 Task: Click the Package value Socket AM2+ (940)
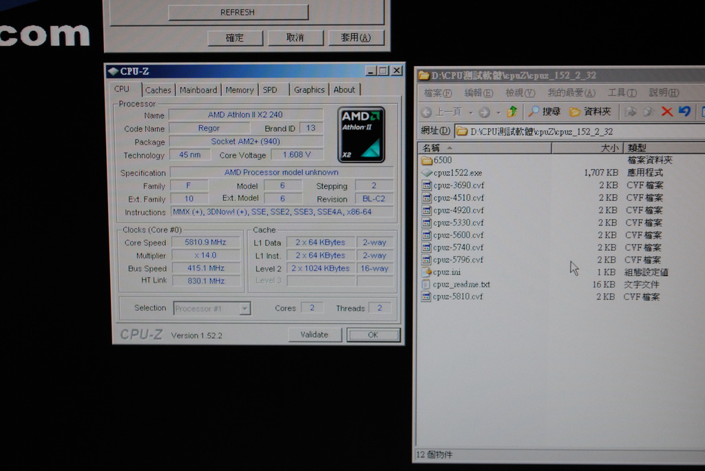click(x=246, y=142)
